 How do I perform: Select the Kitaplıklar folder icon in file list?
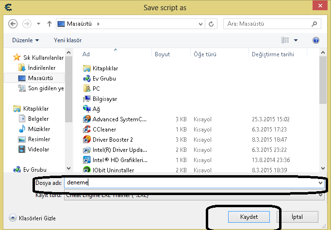86,68
